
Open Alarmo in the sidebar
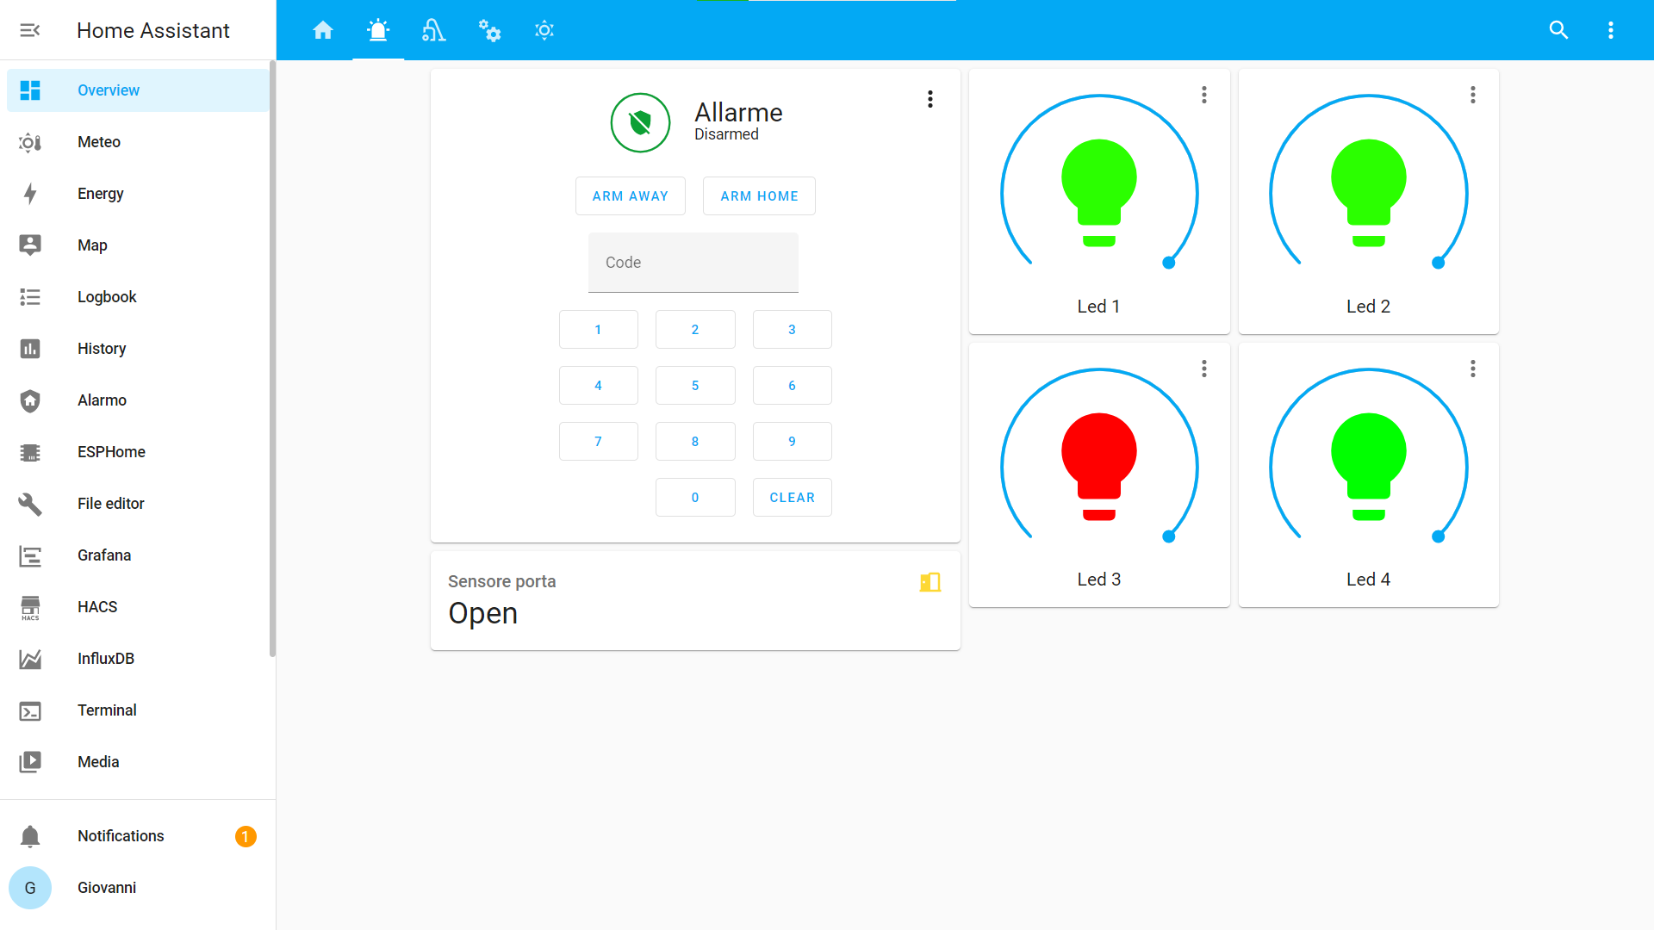tap(102, 400)
